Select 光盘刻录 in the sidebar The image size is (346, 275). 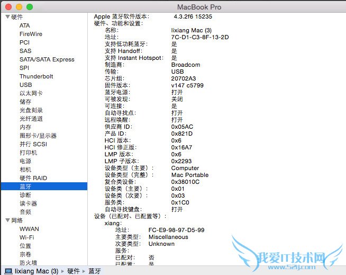click(x=31, y=110)
